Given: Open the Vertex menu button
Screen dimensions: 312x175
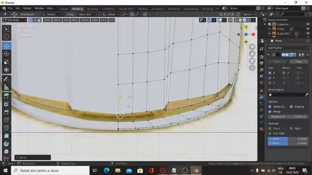Looking at the screenshot, I should pos(85,20).
